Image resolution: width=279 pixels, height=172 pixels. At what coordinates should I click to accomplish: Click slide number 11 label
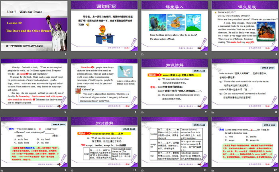click(x=205, y=170)
